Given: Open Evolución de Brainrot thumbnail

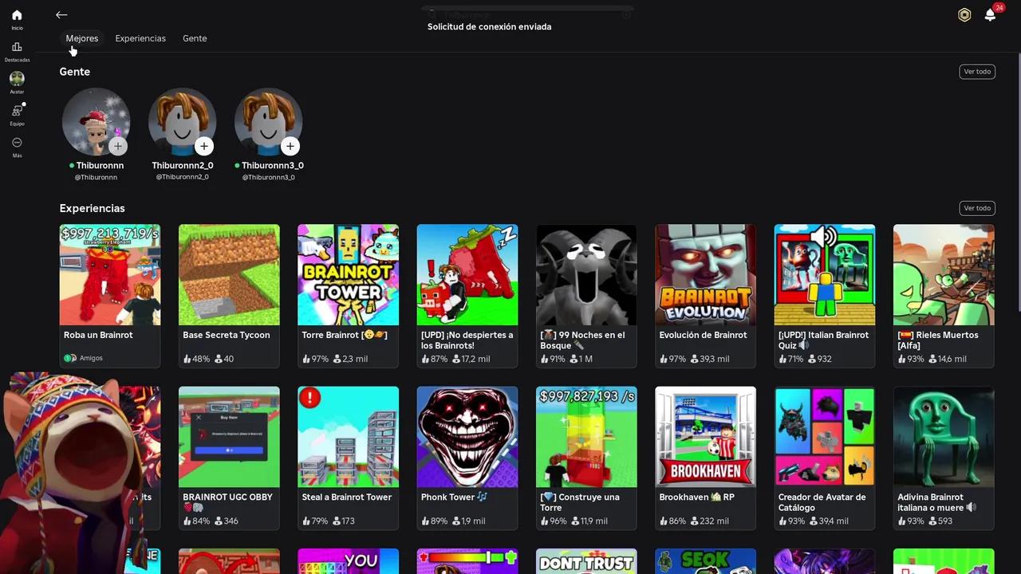Looking at the screenshot, I should pos(705,274).
